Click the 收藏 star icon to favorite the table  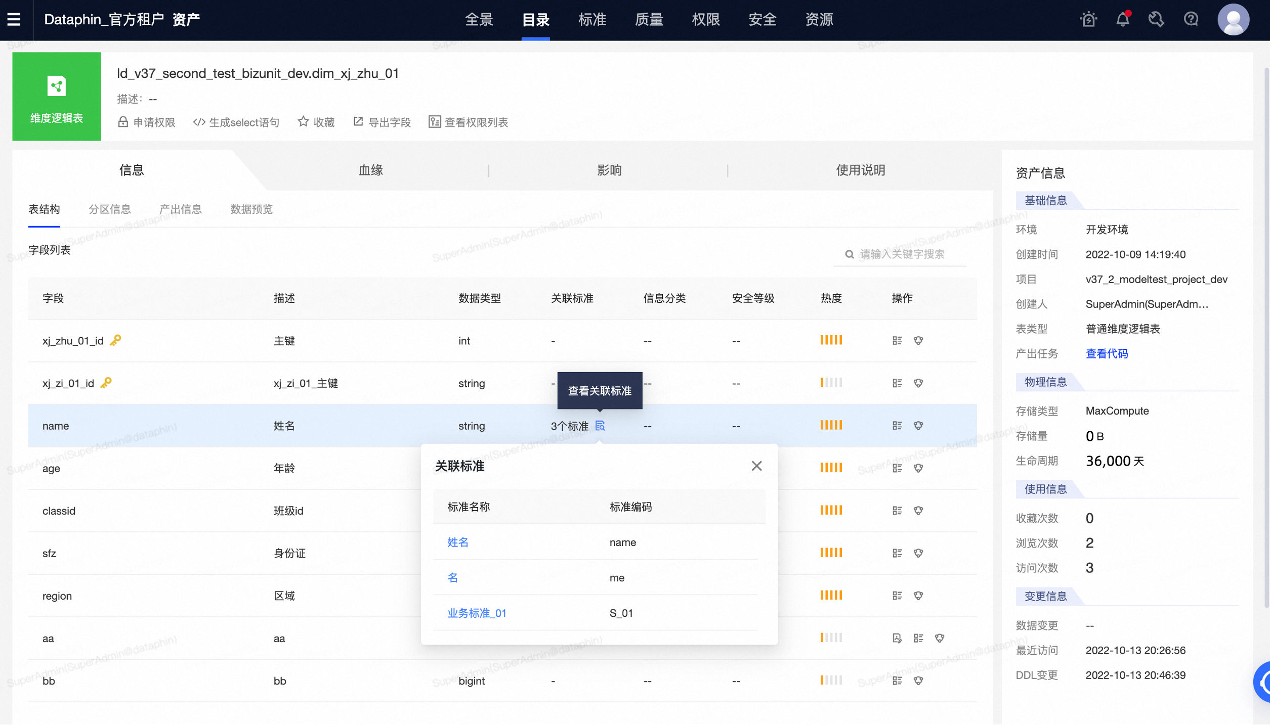click(303, 121)
